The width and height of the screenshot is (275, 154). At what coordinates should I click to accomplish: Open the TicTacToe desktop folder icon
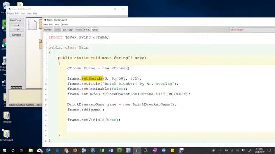click(7, 117)
